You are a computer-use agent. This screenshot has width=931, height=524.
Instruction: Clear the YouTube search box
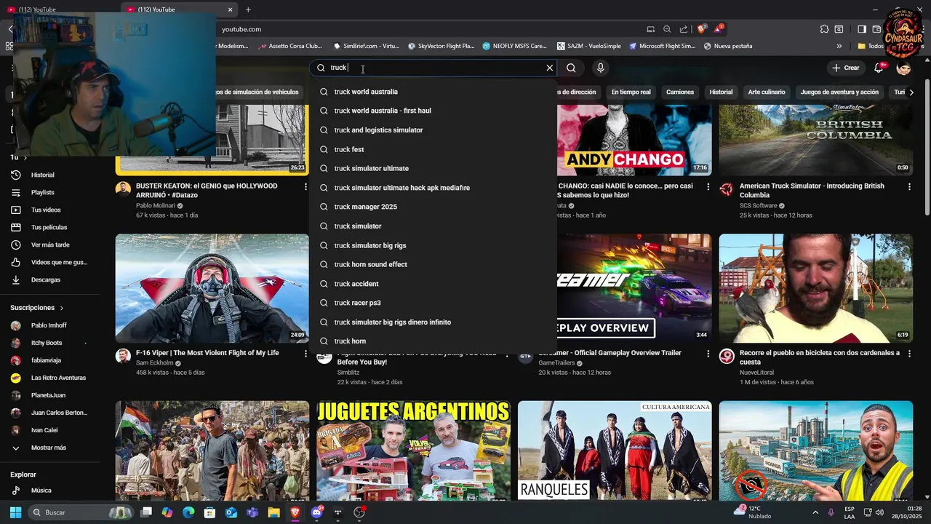[x=550, y=68]
